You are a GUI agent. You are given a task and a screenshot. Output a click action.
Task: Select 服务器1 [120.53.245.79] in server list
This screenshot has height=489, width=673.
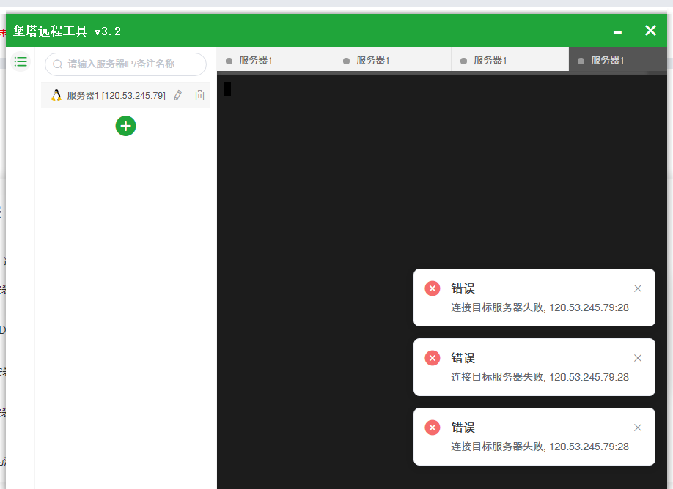click(x=125, y=95)
